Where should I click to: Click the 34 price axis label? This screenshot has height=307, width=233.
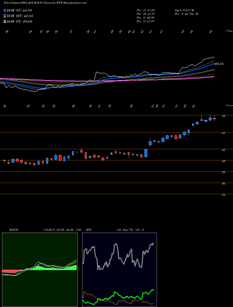coord(223,195)
